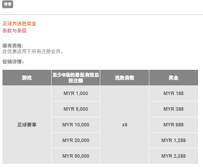Select the MYR 188 bonus cell
Viewport: 203px width, 167px height.
point(173,94)
